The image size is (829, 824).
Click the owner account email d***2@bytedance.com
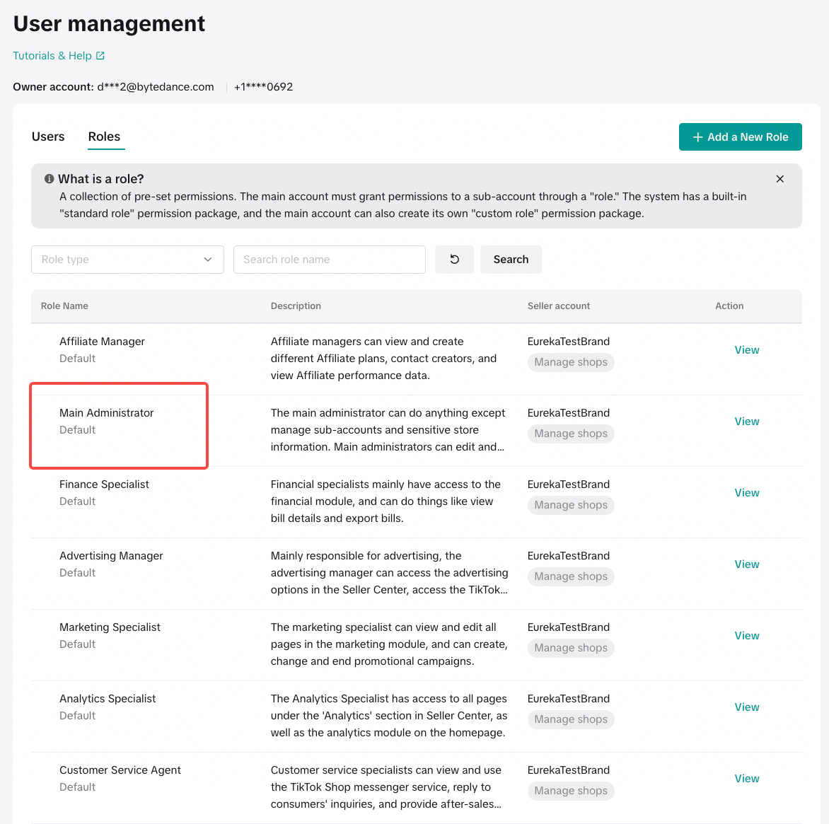pos(156,87)
